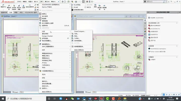Choose Features (特征) in Compare submenu

82,36
